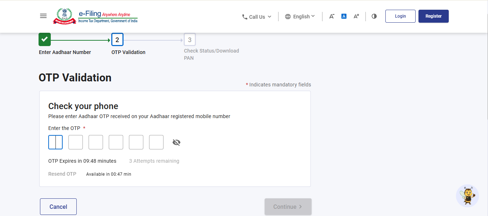The width and height of the screenshot is (488, 216).
Task: Toggle high contrast mode icon
Action: coord(374,16)
